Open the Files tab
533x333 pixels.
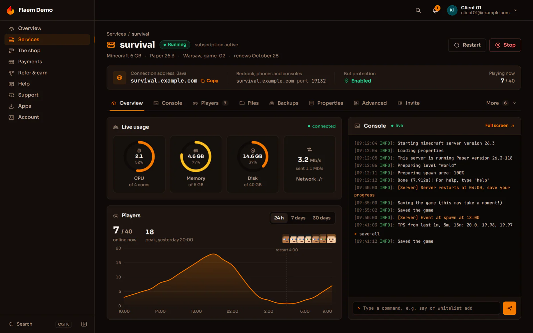[249, 103]
